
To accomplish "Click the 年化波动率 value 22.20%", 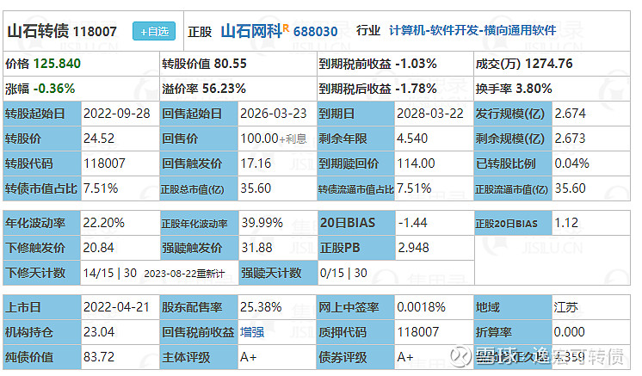I will point(103,223).
